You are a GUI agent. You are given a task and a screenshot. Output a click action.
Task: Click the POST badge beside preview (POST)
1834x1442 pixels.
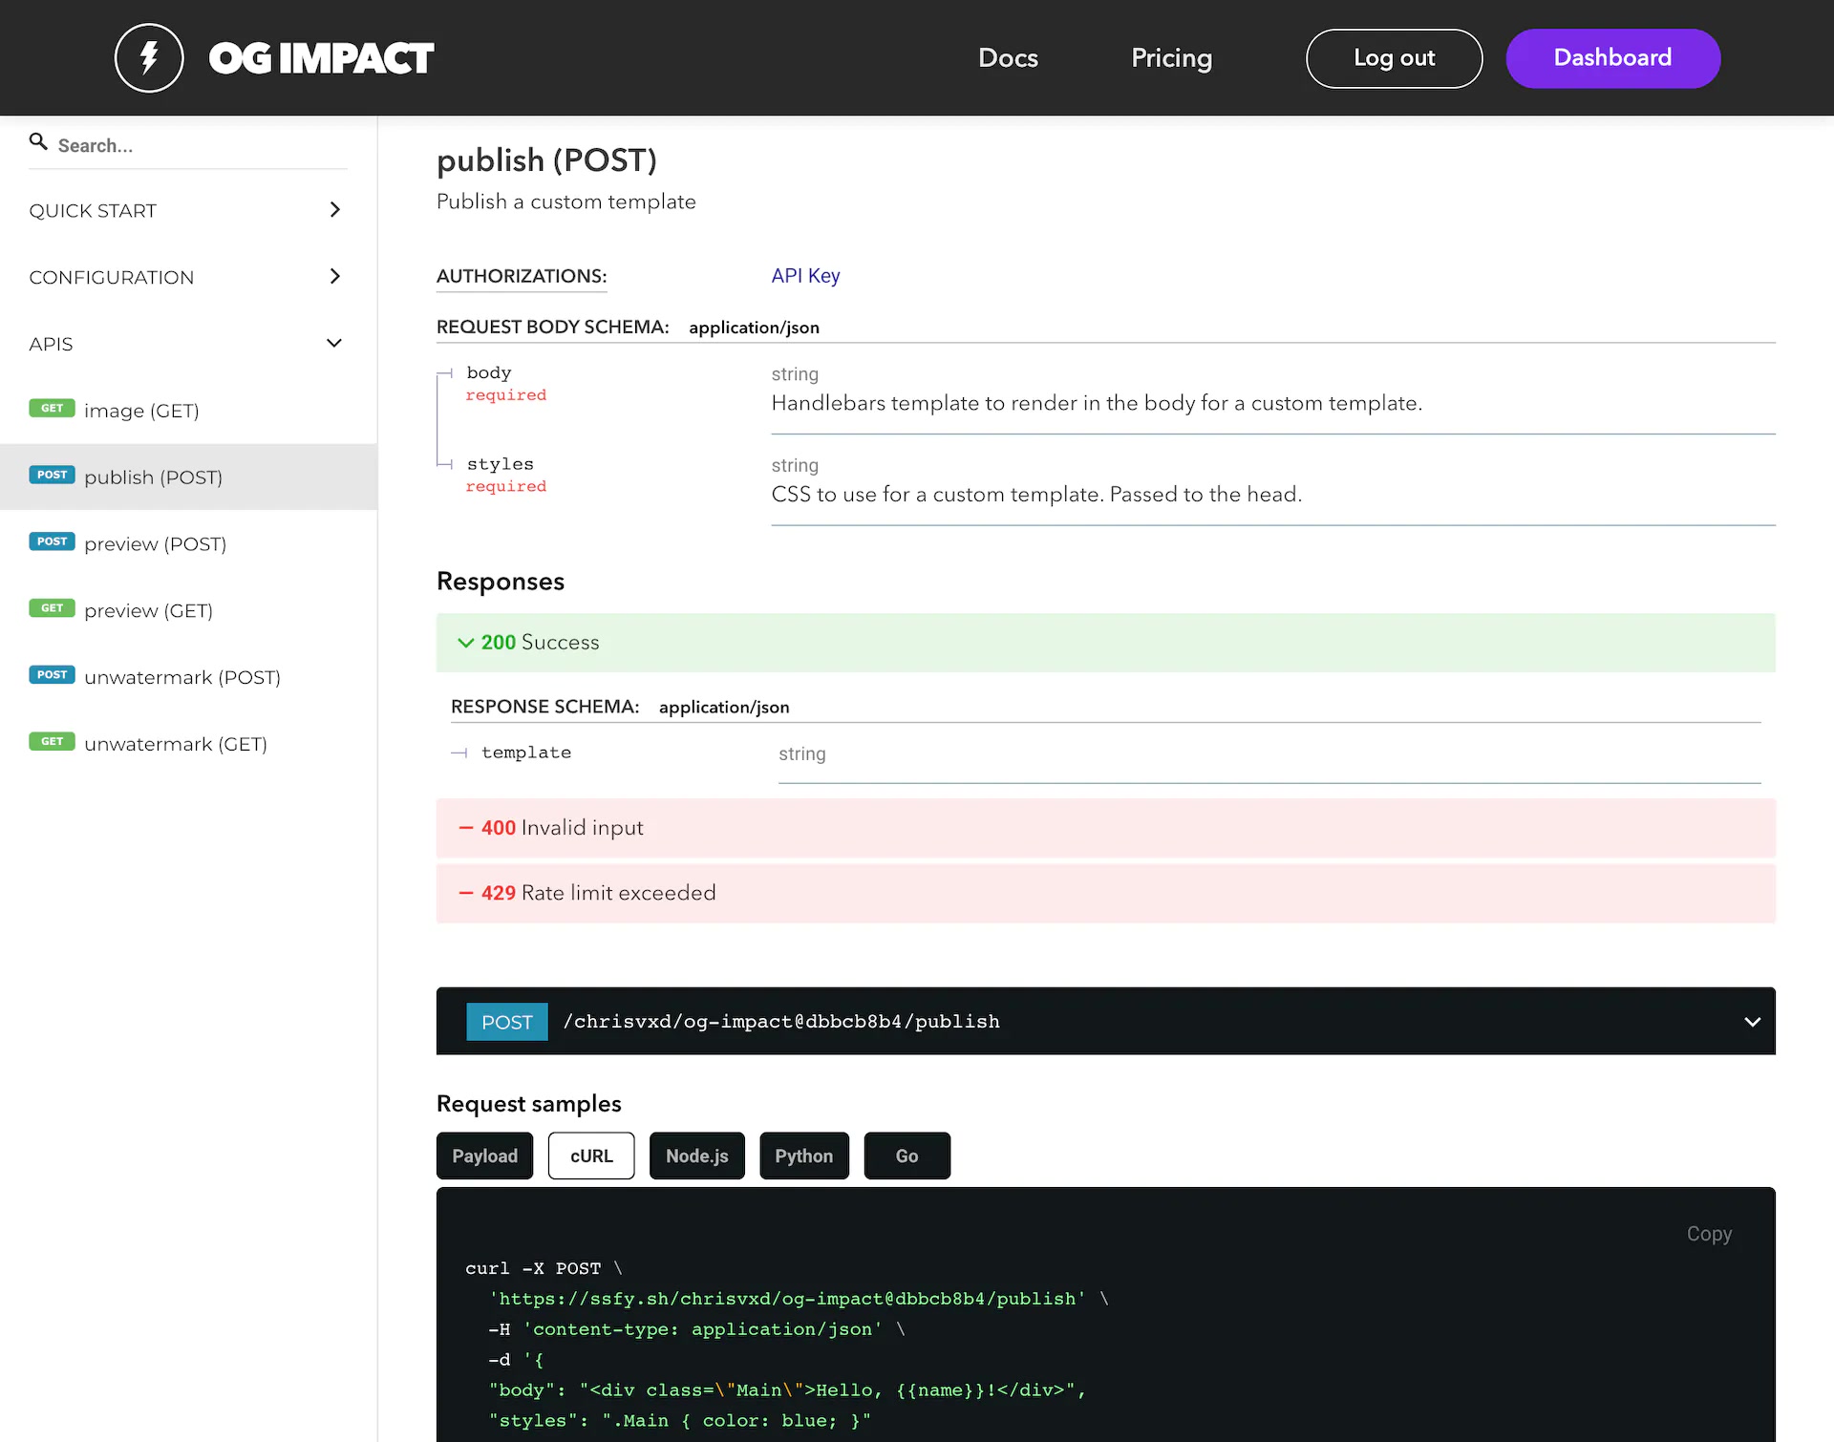[52, 541]
